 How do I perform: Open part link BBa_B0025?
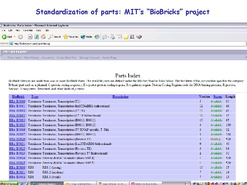(17, 163)
